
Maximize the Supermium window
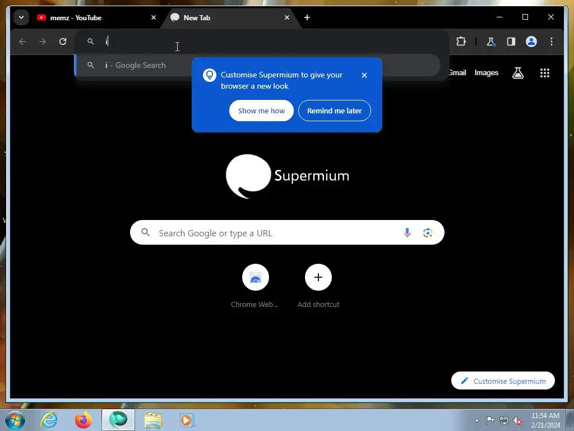click(525, 17)
